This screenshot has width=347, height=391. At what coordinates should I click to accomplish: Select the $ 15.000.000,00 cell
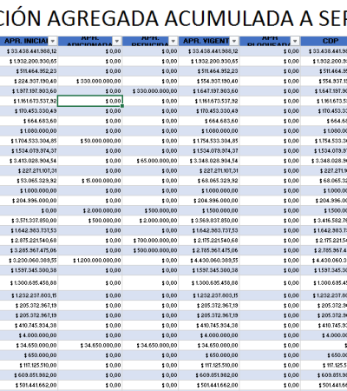point(90,181)
